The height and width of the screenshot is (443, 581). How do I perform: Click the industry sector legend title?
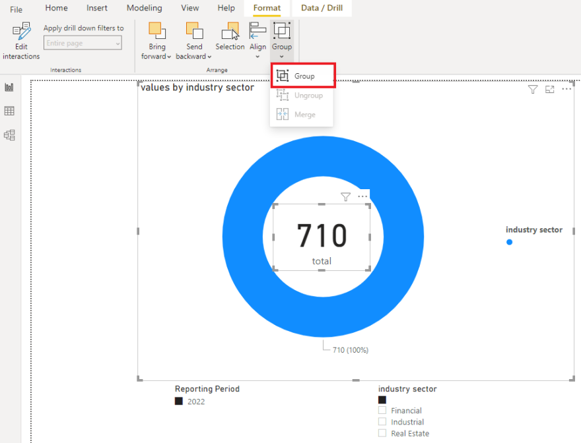tap(534, 230)
